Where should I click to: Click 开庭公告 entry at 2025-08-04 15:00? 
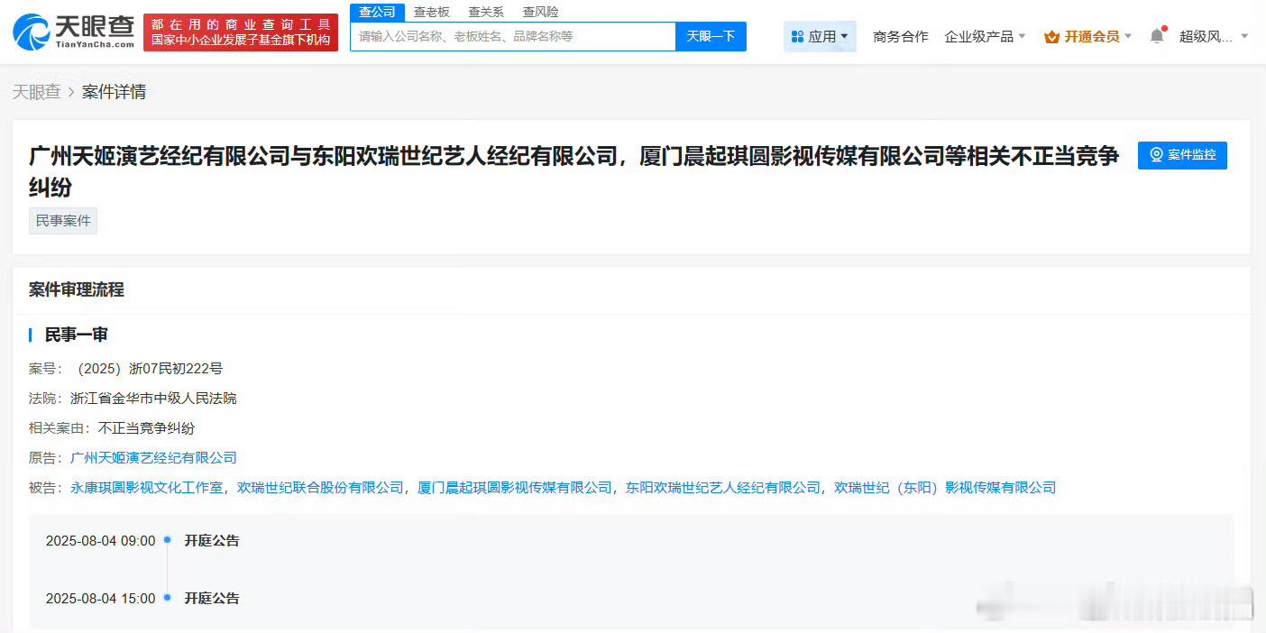[212, 599]
